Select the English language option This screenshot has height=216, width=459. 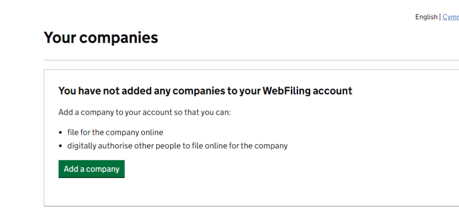coord(426,17)
